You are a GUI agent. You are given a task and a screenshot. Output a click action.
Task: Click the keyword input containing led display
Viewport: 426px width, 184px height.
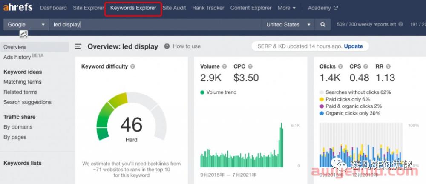click(155, 24)
